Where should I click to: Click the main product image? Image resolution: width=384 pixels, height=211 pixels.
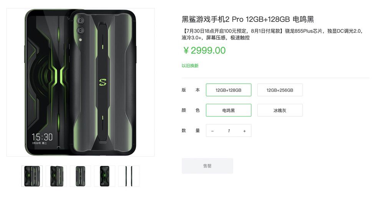(x=80, y=82)
